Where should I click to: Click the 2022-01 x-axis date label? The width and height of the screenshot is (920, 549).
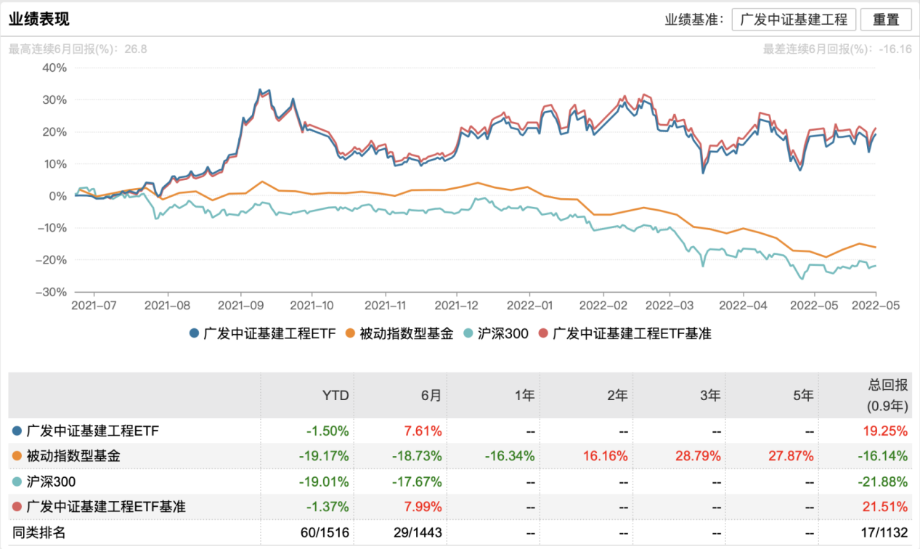tap(530, 306)
